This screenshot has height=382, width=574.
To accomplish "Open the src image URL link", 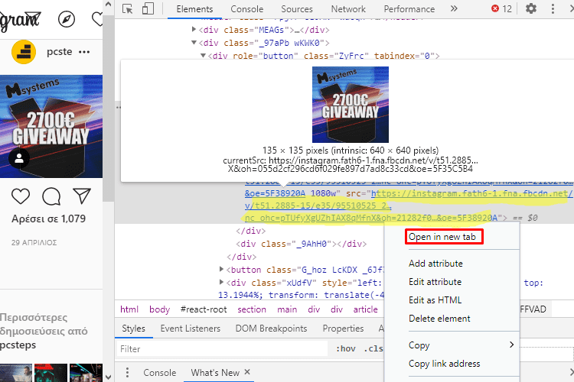I will click(407, 206).
